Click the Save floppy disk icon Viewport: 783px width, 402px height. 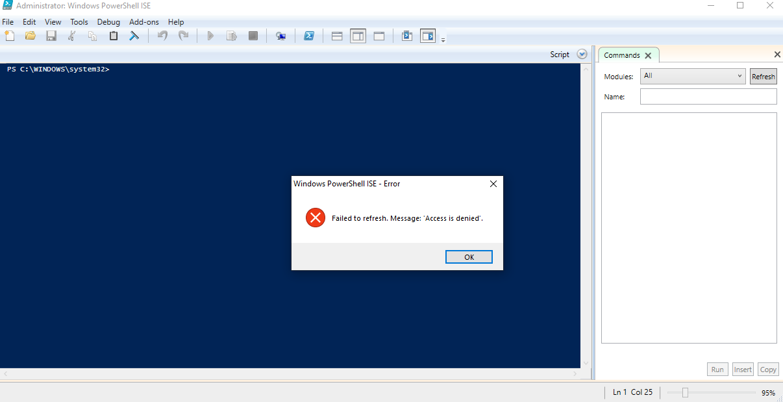click(51, 36)
